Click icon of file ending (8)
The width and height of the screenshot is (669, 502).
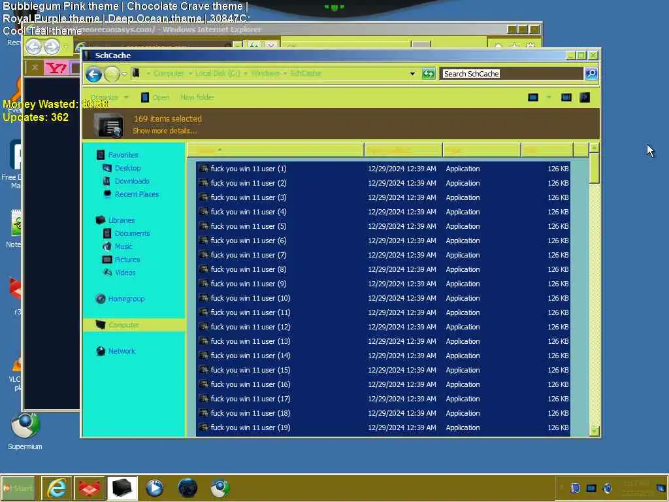[204, 269]
